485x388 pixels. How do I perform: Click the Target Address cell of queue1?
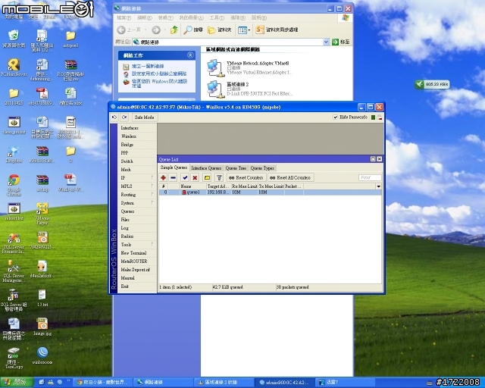click(219, 192)
